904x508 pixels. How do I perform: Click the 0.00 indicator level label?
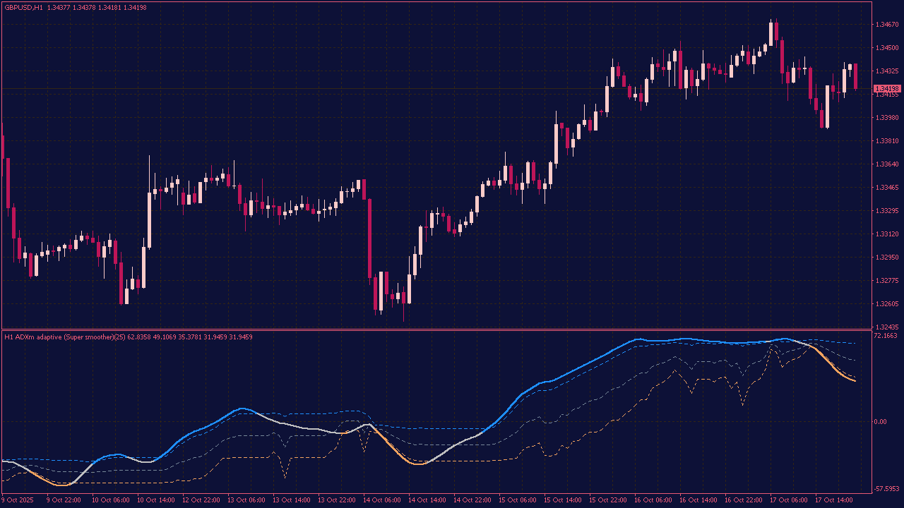881,422
